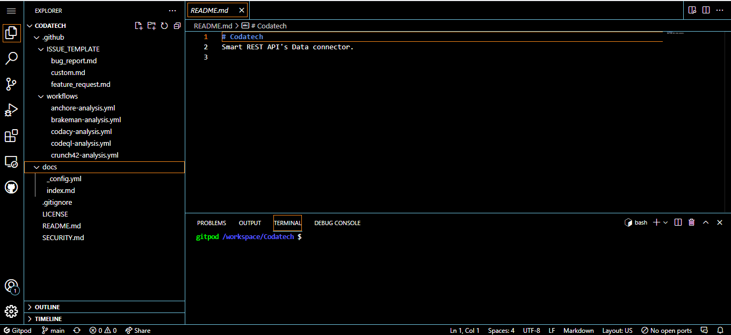Click '# Codatech' breadcrumb symbol
This screenshot has width=731, height=335.
point(264,26)
